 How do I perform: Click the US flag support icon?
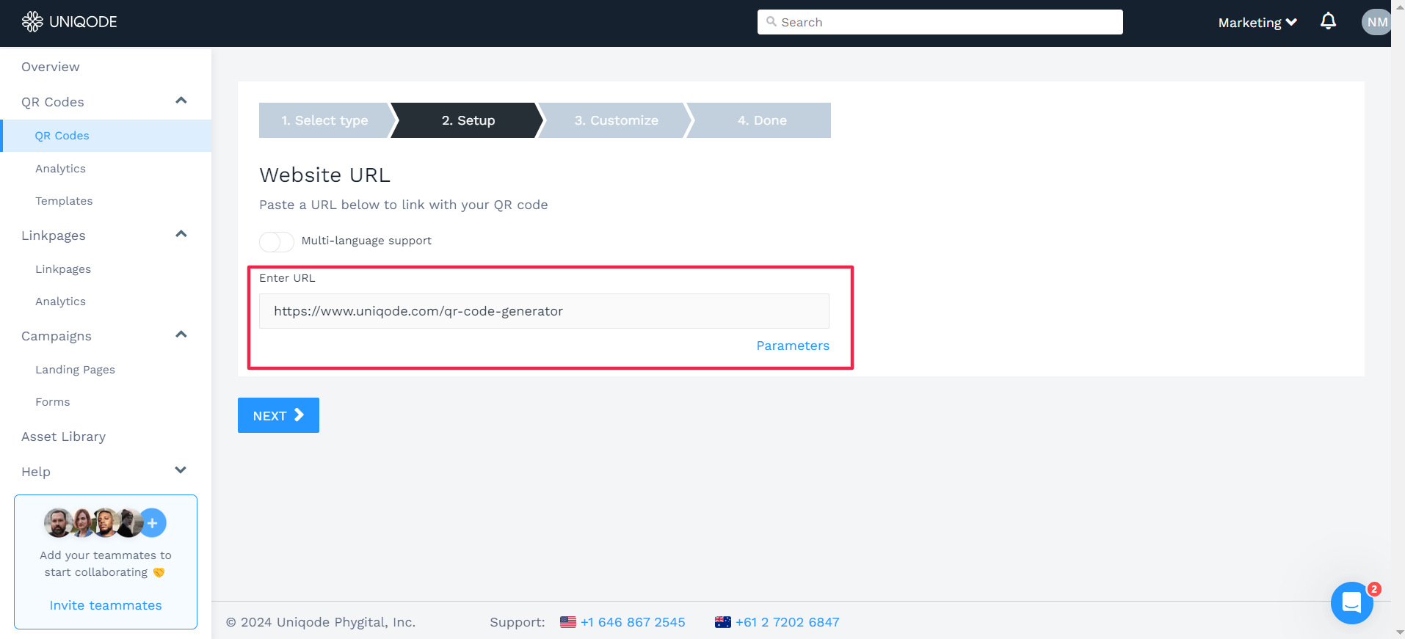pyautogui.click(x=568, y=622)
